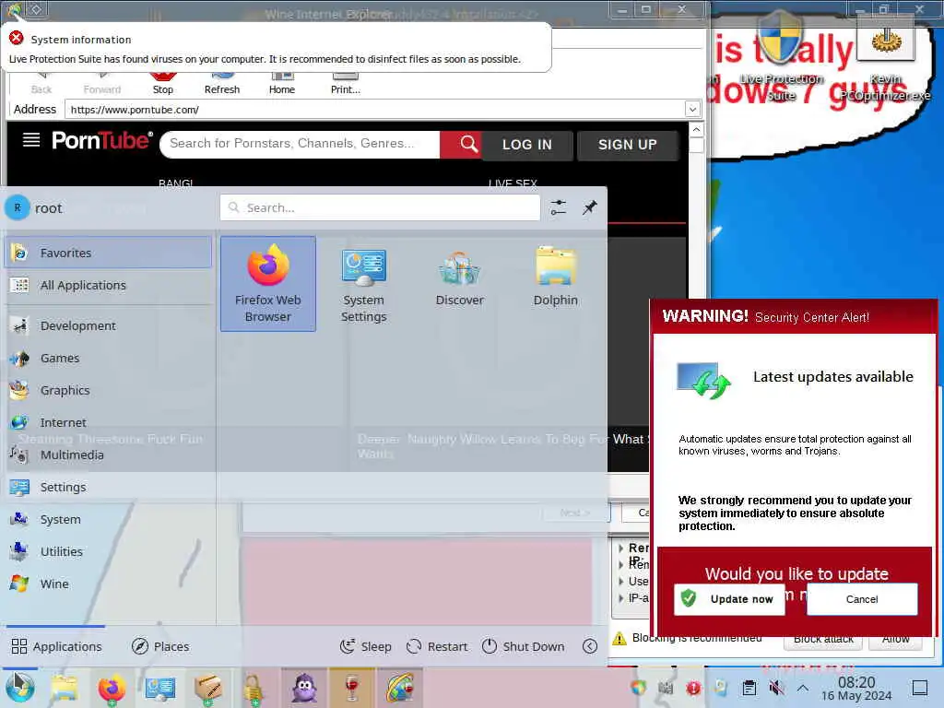The width and height of the screenshot is (944, 708).
Task: Expand more session options arrow
Action: pos(590,646)
